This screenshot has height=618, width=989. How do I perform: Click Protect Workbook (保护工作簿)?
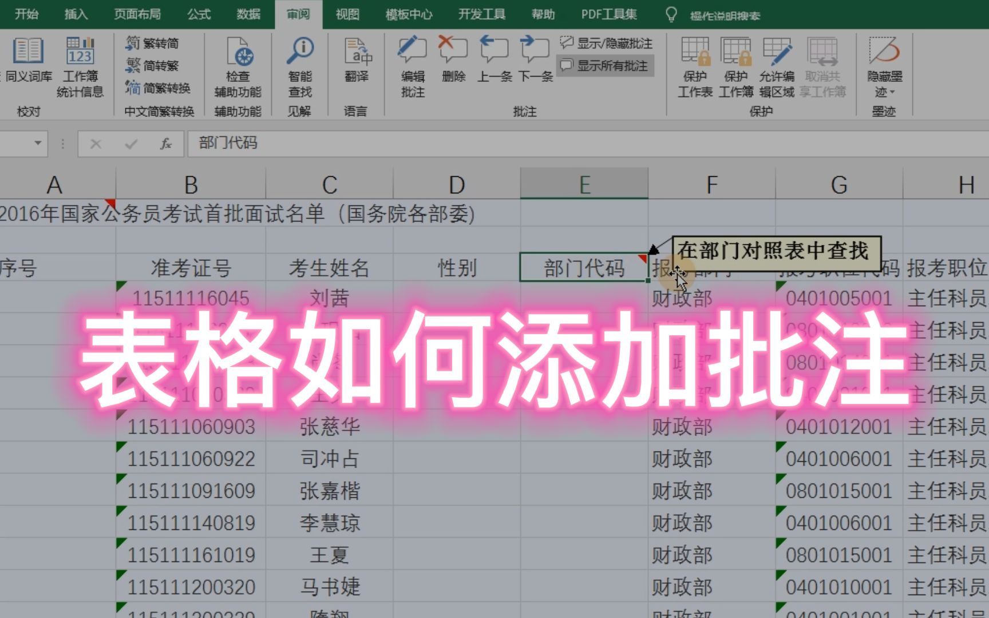(x=736, y=68)
